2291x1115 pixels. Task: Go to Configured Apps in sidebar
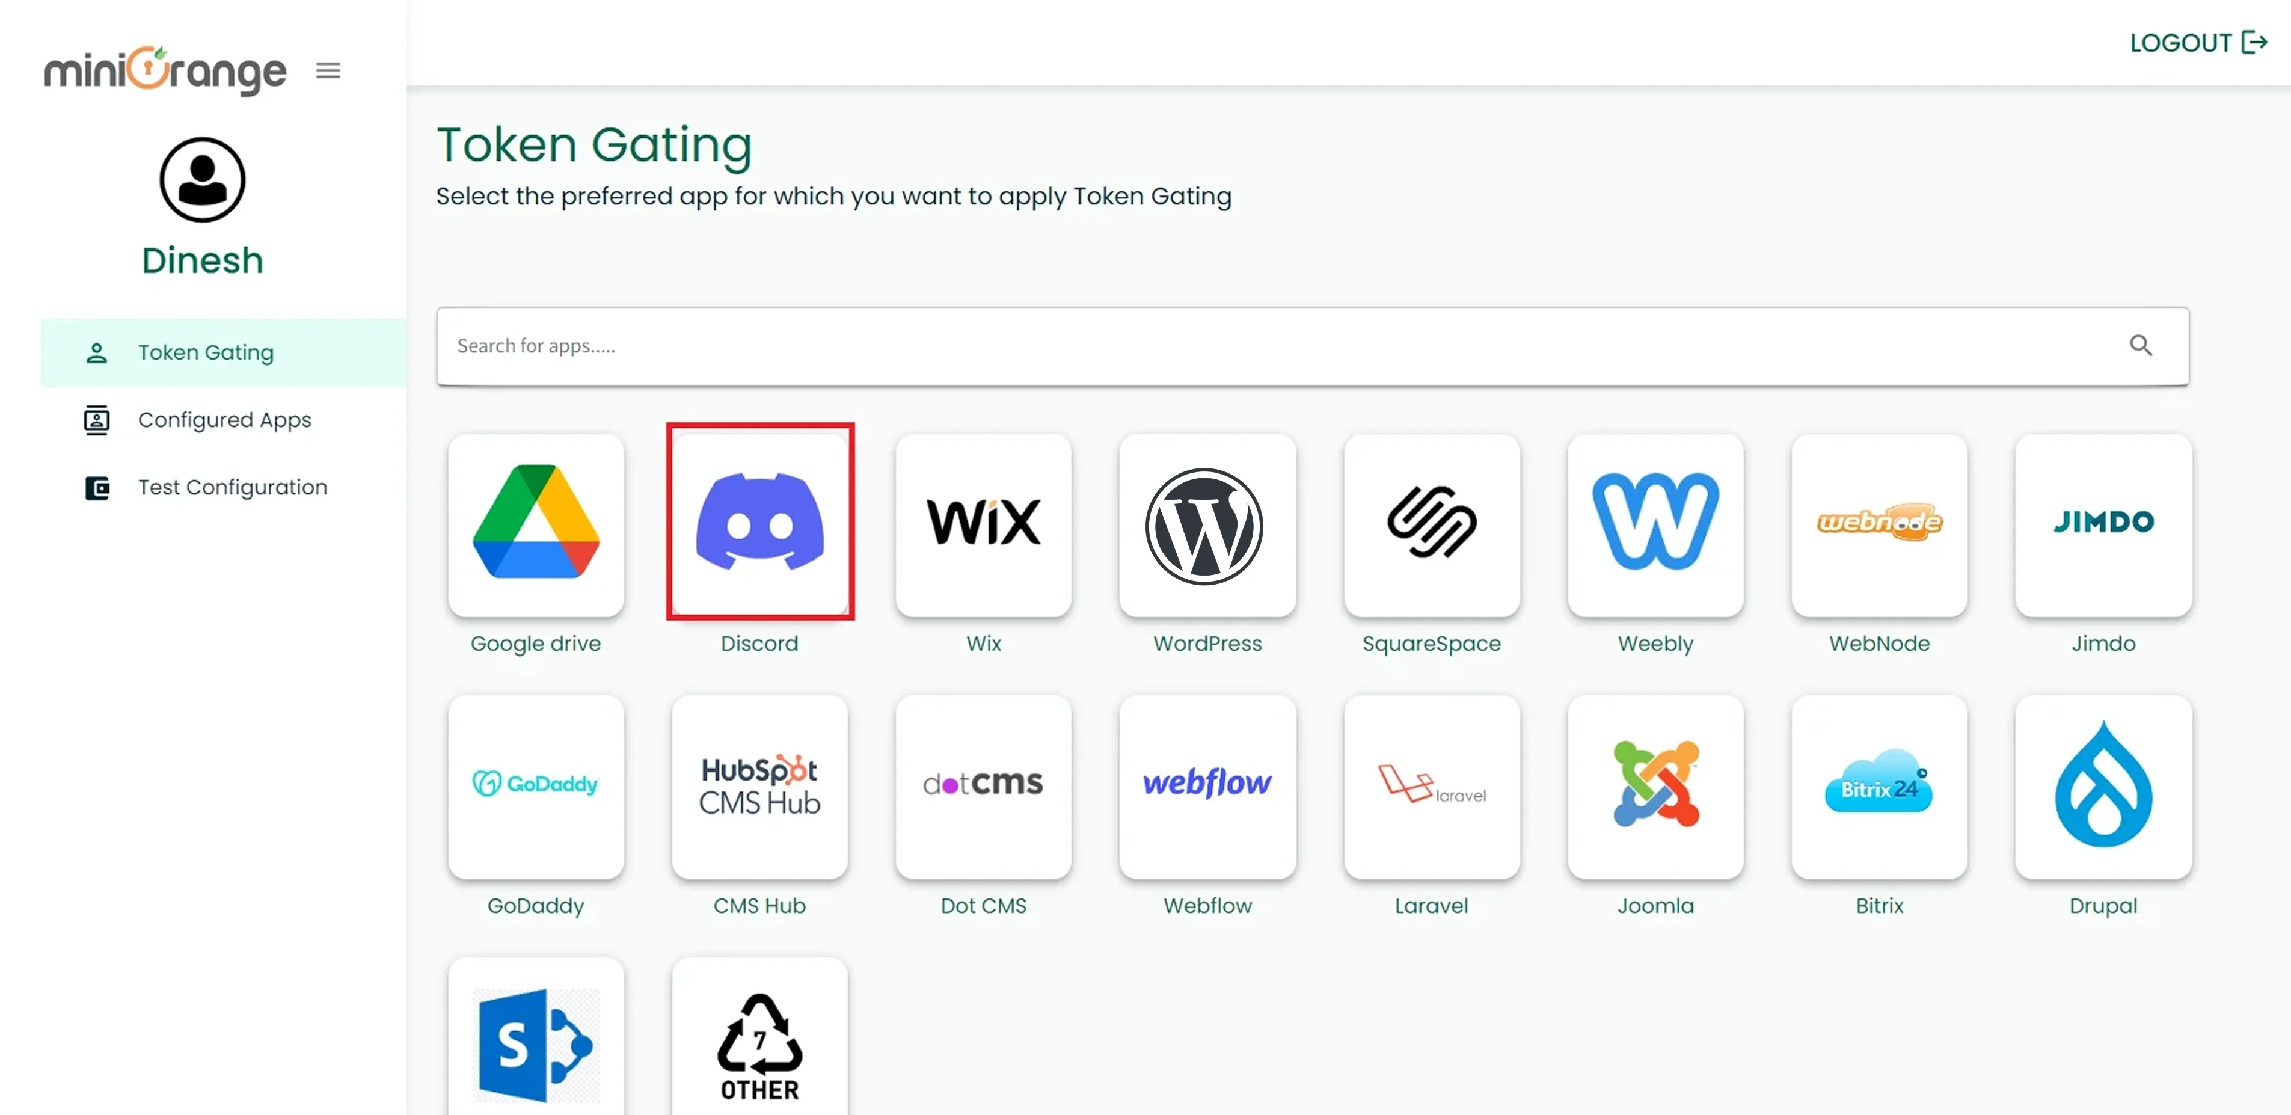pyautogui.click(x=223, y=420)
